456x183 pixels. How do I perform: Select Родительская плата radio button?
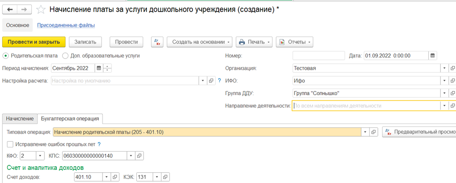[x=6, y=56]
